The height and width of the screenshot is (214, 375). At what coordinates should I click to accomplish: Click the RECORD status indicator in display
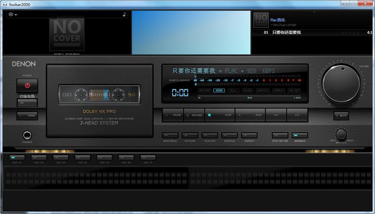tap(205, 90)
